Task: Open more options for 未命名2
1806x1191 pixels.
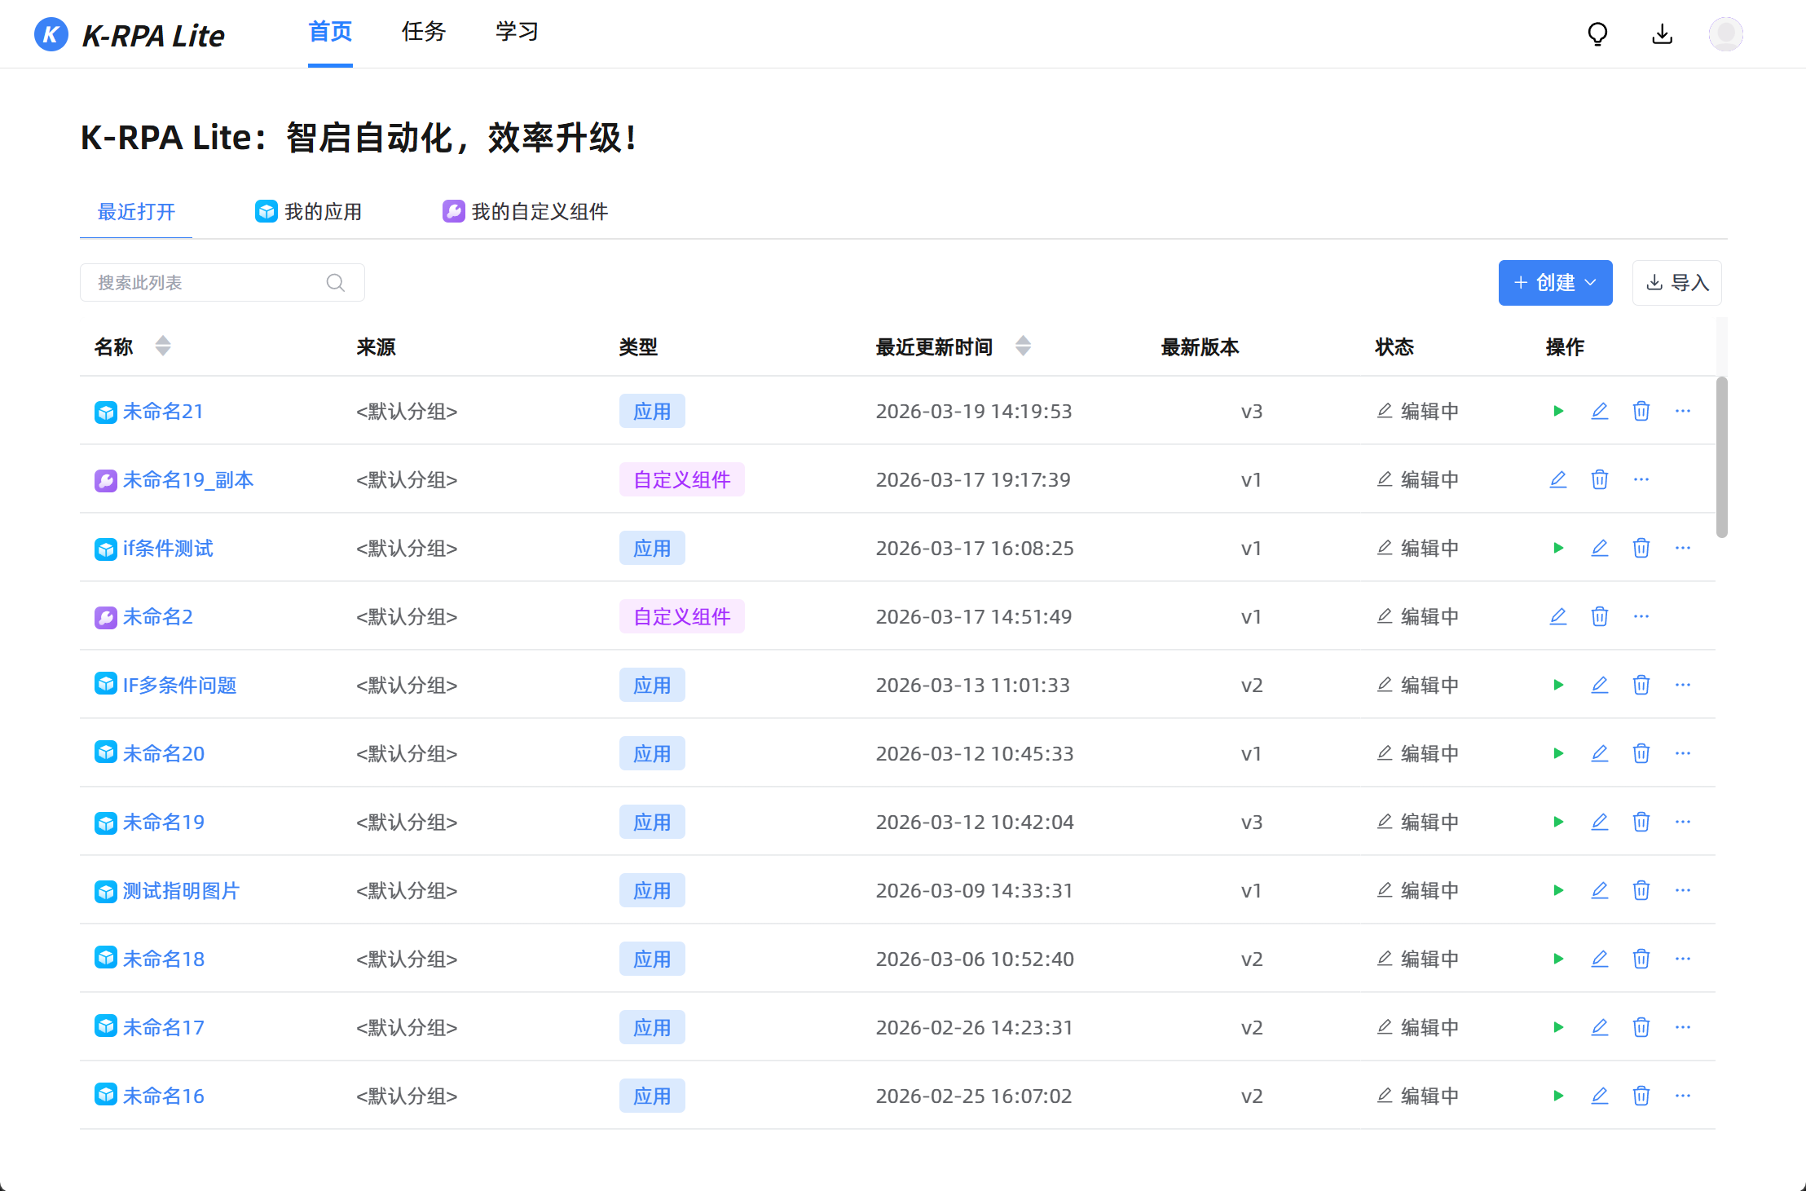Action: (x=1641, y=616)
